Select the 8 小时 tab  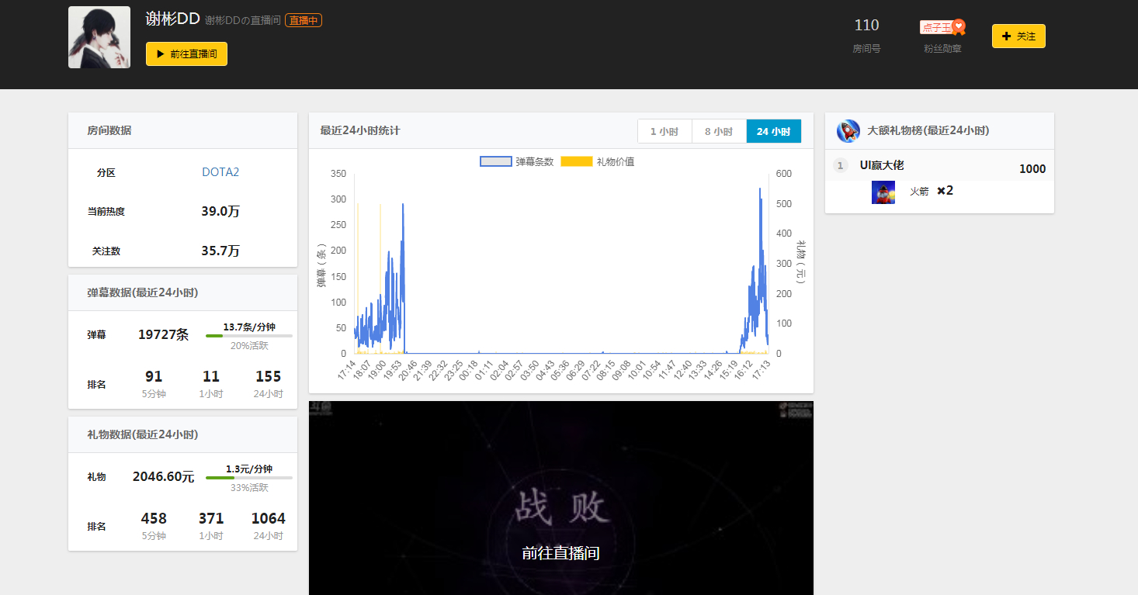[719, 131]
